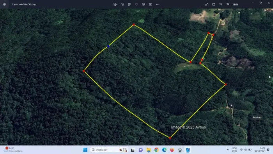
Task: Open the Chat app on the taskbar
Action: [141, 150]
